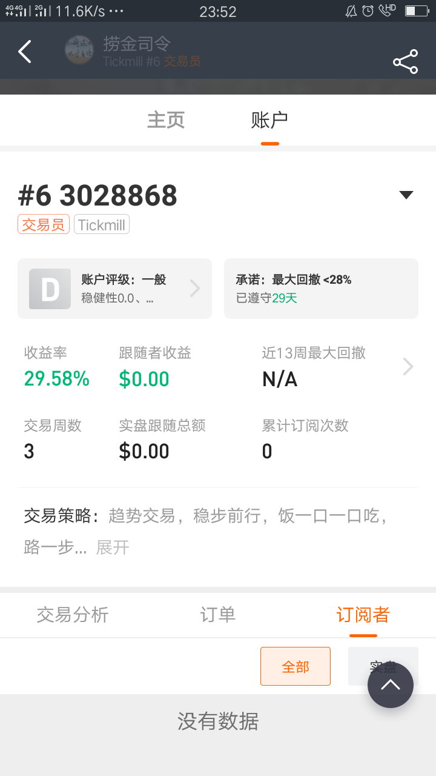Tap the share icon

[405, 62]
